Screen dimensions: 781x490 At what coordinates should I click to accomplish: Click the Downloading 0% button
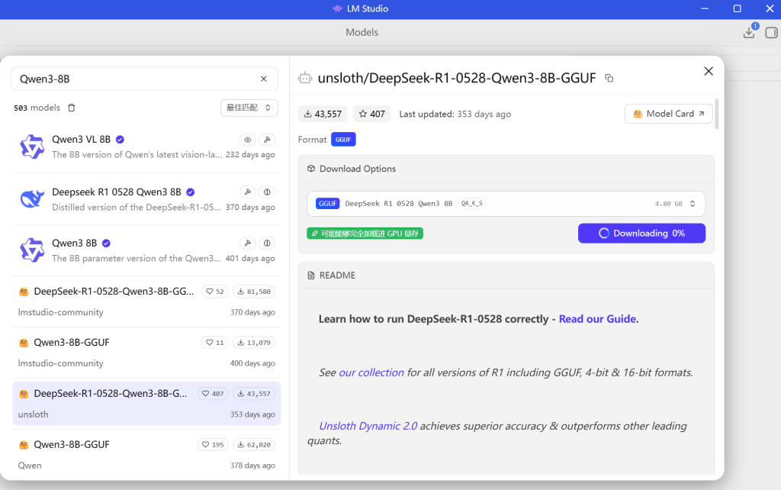[x=641, y=234]
